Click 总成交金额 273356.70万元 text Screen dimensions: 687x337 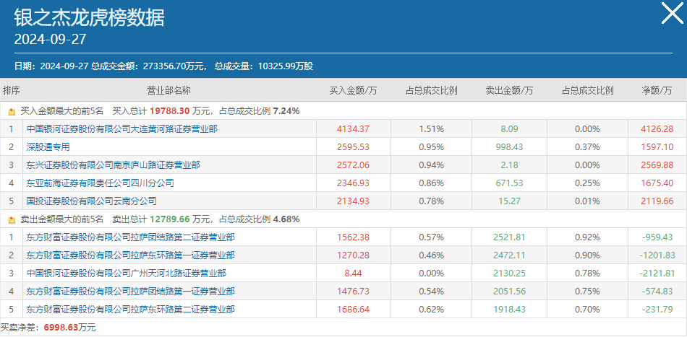(x=149, y=66)
